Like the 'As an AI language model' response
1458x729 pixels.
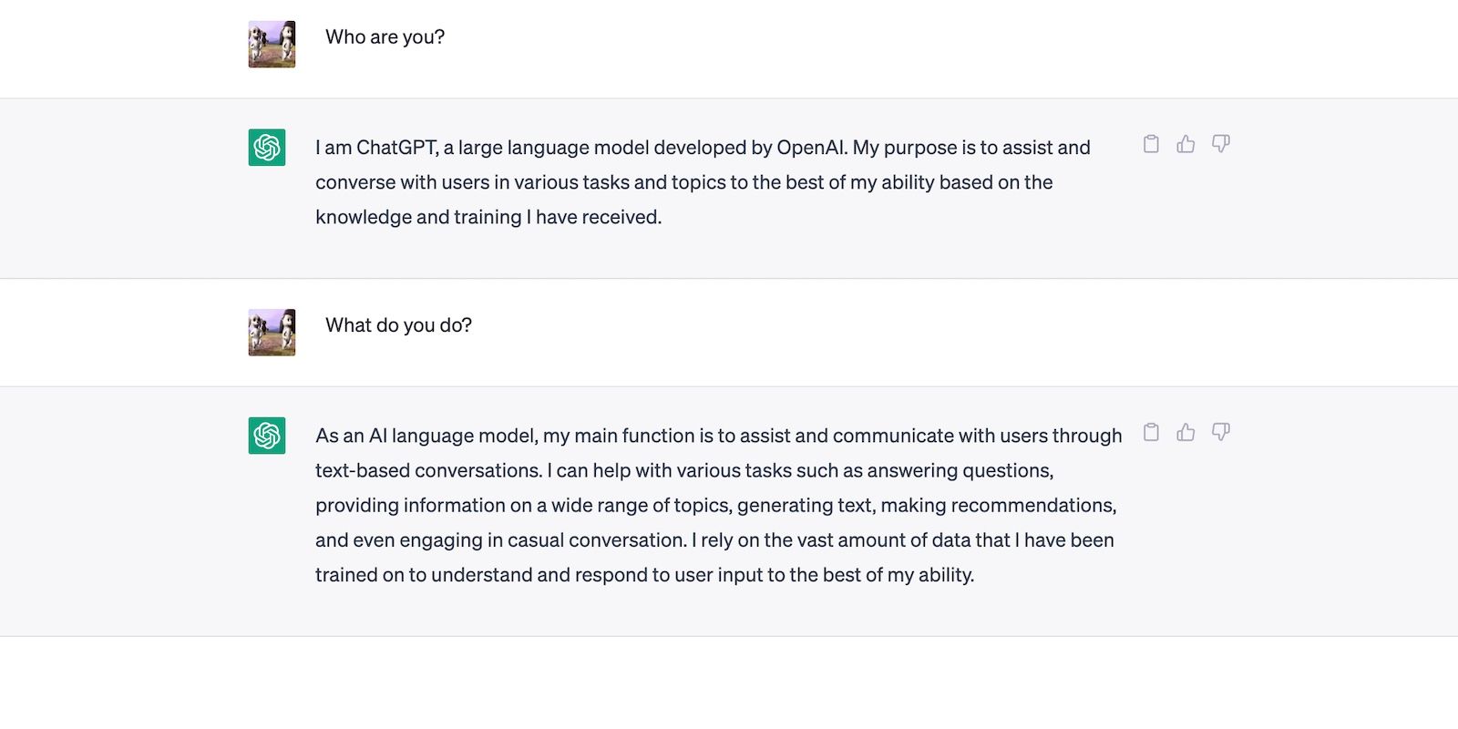point(1186,432)
